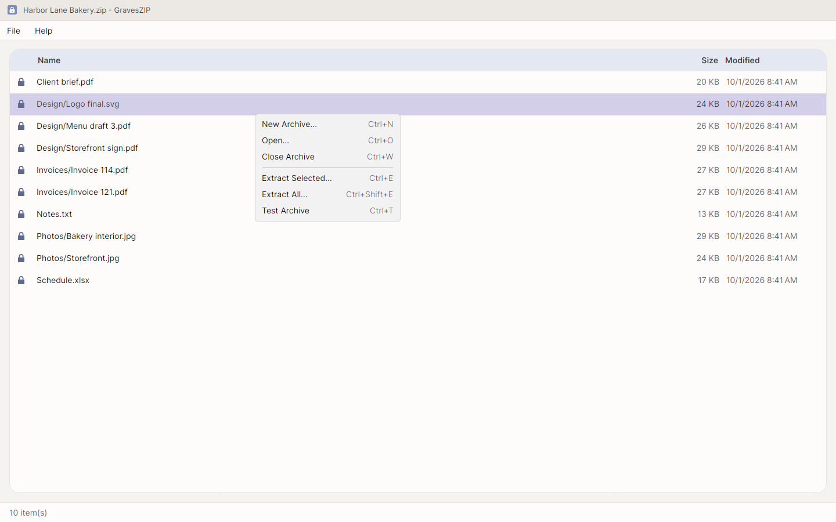Run Test Archive from the menu
This screenshot has height=522, width=836.
[327, 211]
